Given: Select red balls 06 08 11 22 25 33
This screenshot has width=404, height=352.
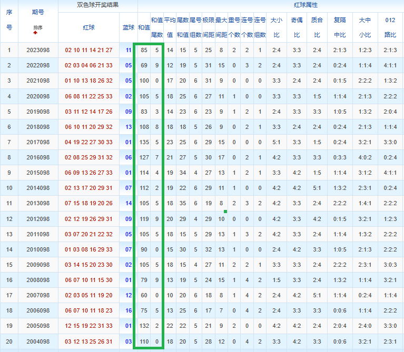Looking at the screenshot, I should click(88, 96).
